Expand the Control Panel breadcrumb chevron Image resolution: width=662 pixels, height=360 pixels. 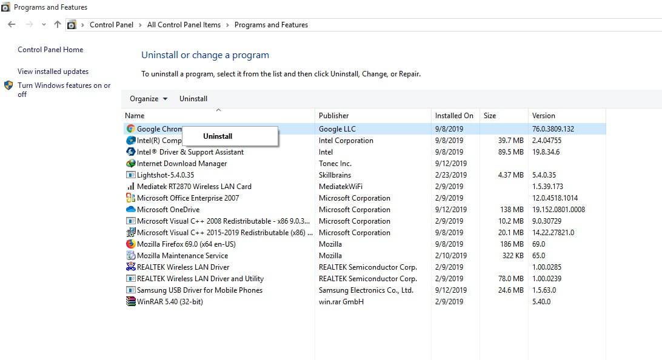[82, 25]
